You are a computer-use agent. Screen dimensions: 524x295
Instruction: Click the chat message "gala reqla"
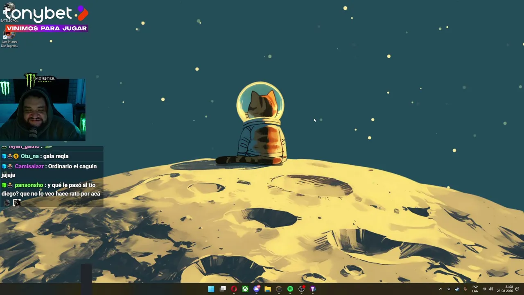coord(56,156)
